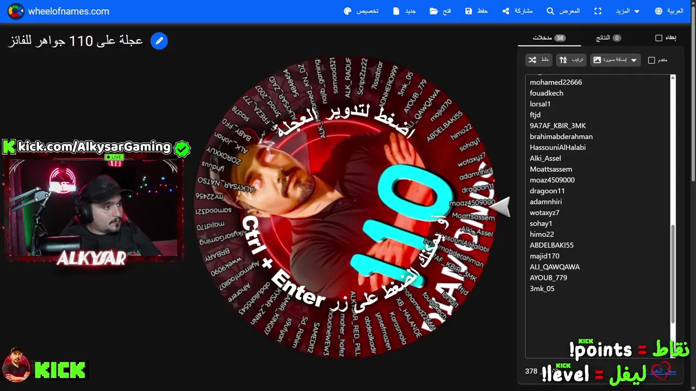Select entry 9A7AF_KBIR_3MK in the list
The height and width of the screenshot is (391, 696).
tap(558, 125)
